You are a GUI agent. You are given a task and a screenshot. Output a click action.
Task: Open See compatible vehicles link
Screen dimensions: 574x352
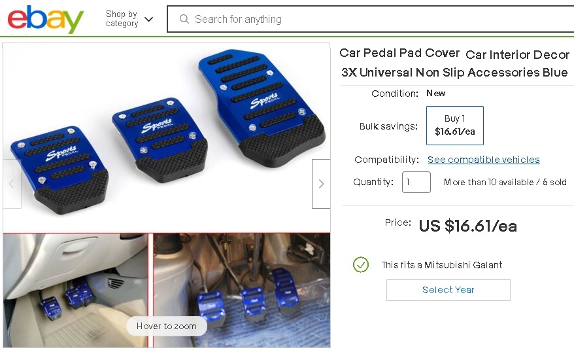(483, 160)
